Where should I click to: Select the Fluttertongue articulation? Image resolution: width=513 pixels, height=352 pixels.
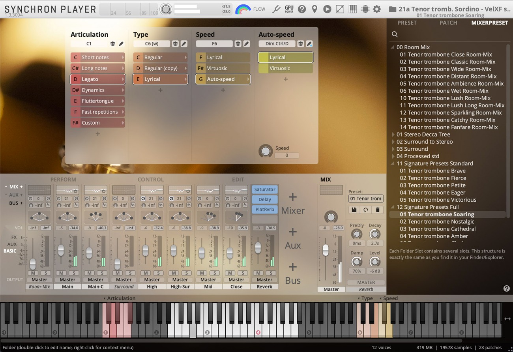click(x=98, y=101)
